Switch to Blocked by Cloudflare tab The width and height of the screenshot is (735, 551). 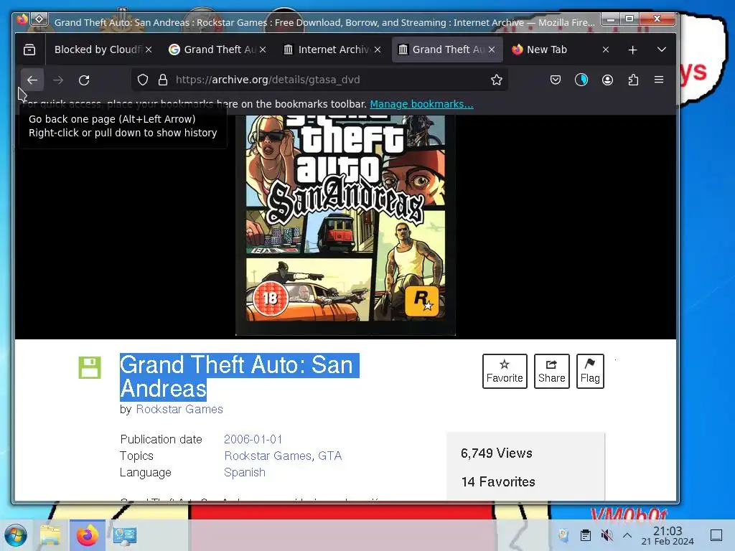98,50
